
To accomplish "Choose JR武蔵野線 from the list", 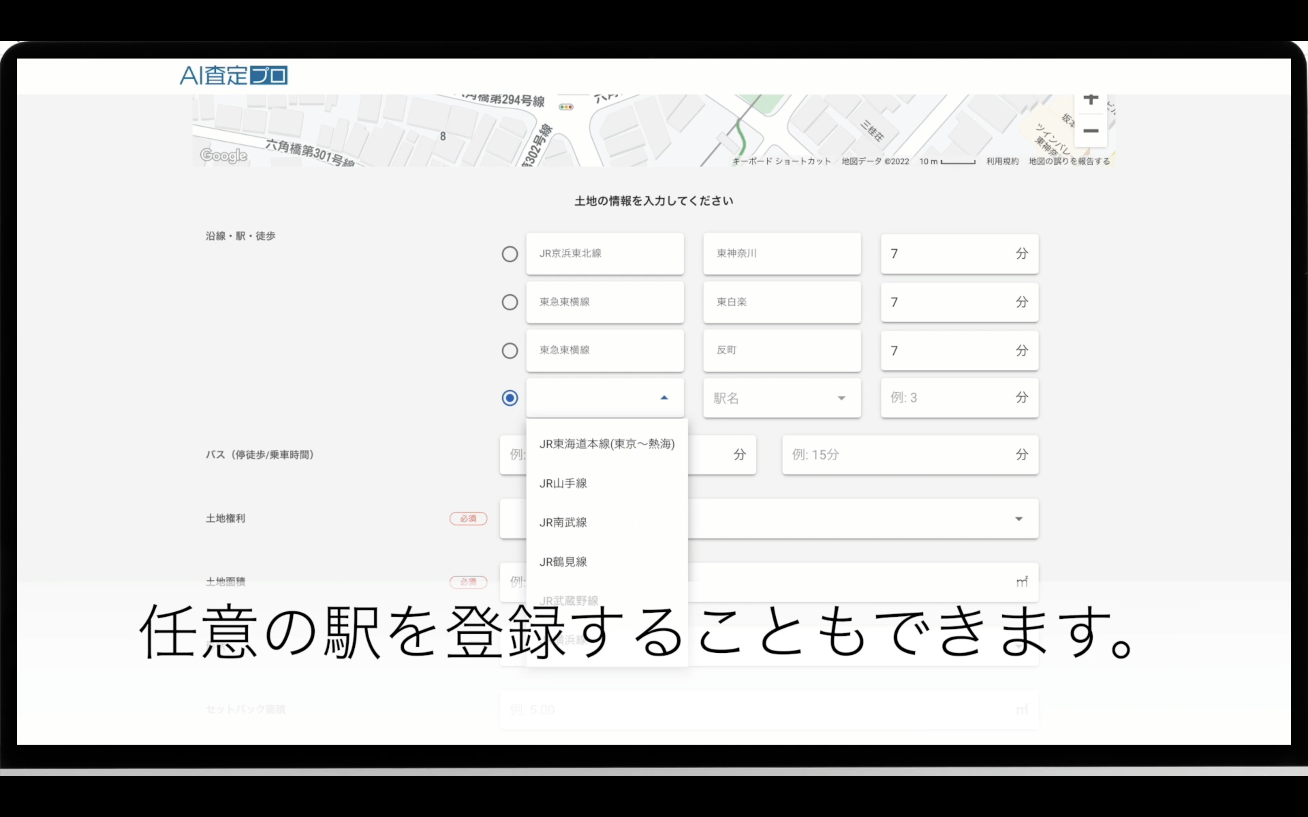I will coord(607,601).
